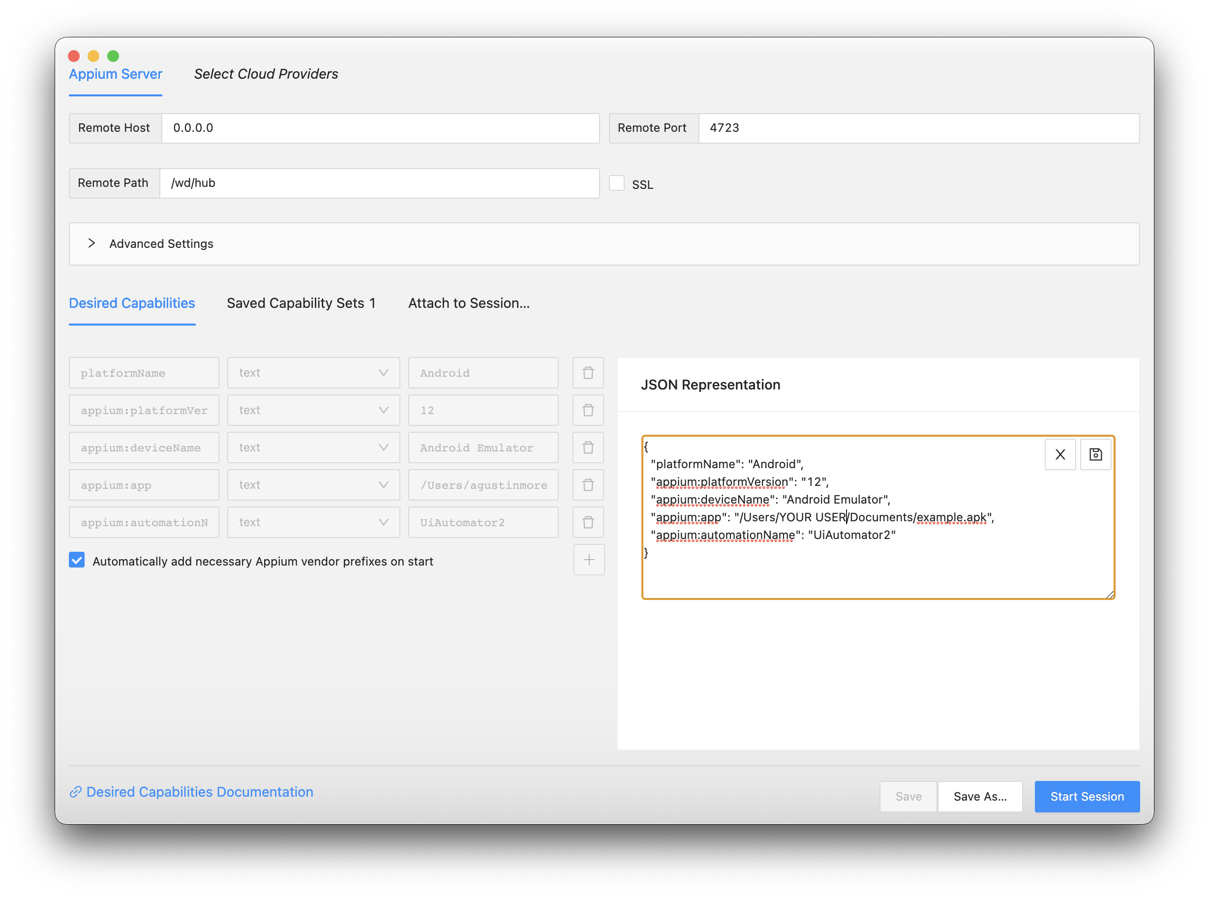Image resolution: width=1209 pixels, height=897 pixels.
Task: Switch to Saved Capability Sets tab
Action: [301, 303]
